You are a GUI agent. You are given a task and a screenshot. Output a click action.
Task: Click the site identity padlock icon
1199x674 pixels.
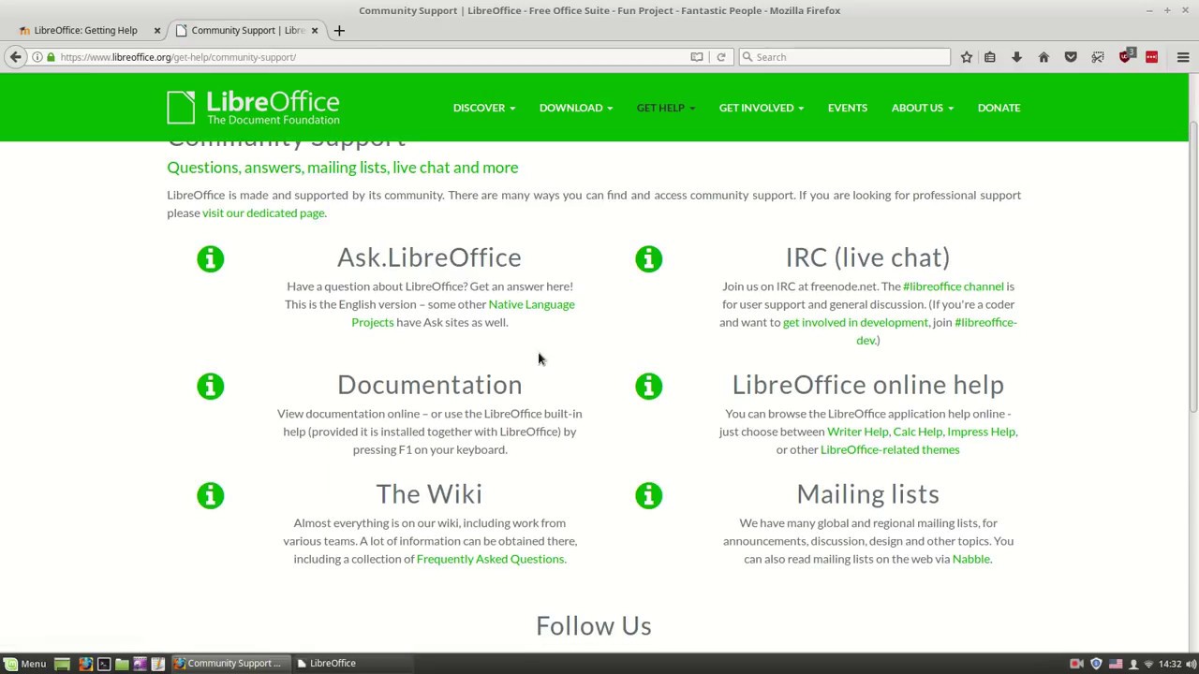(52, 57)
